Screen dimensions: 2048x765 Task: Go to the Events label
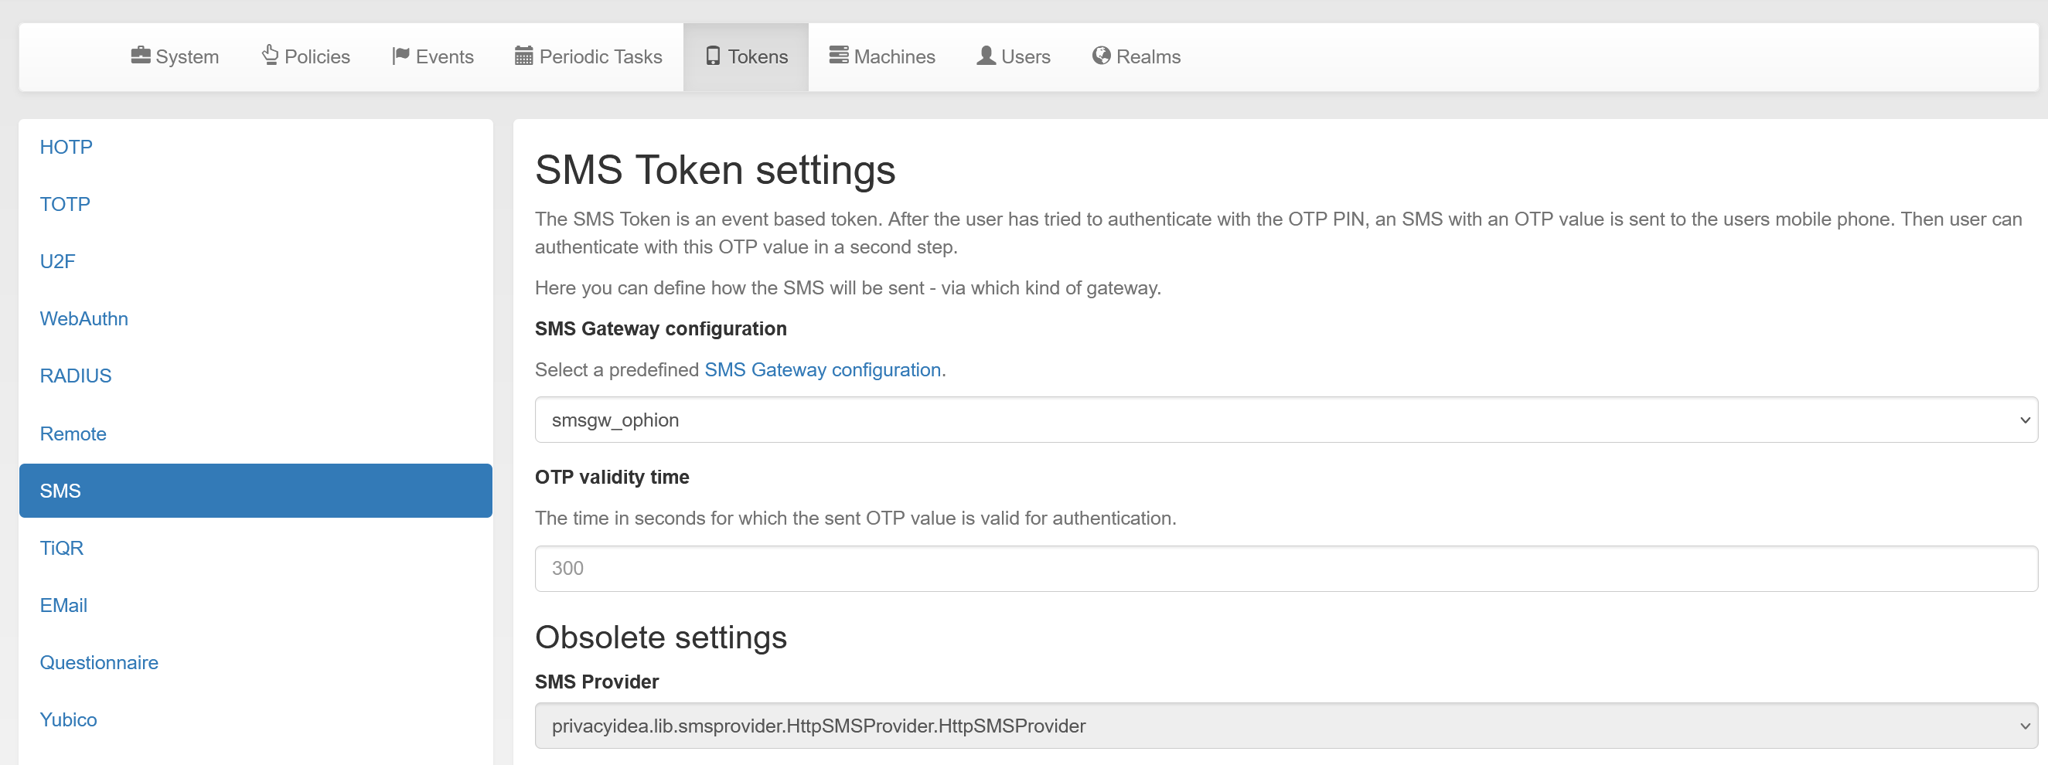click(445, 56)
